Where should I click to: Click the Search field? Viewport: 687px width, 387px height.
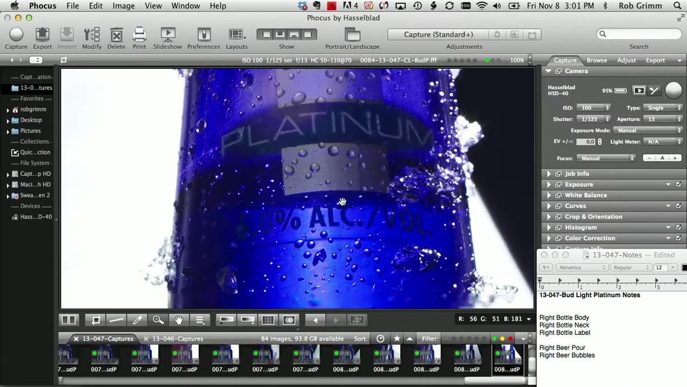coord(639,34)
